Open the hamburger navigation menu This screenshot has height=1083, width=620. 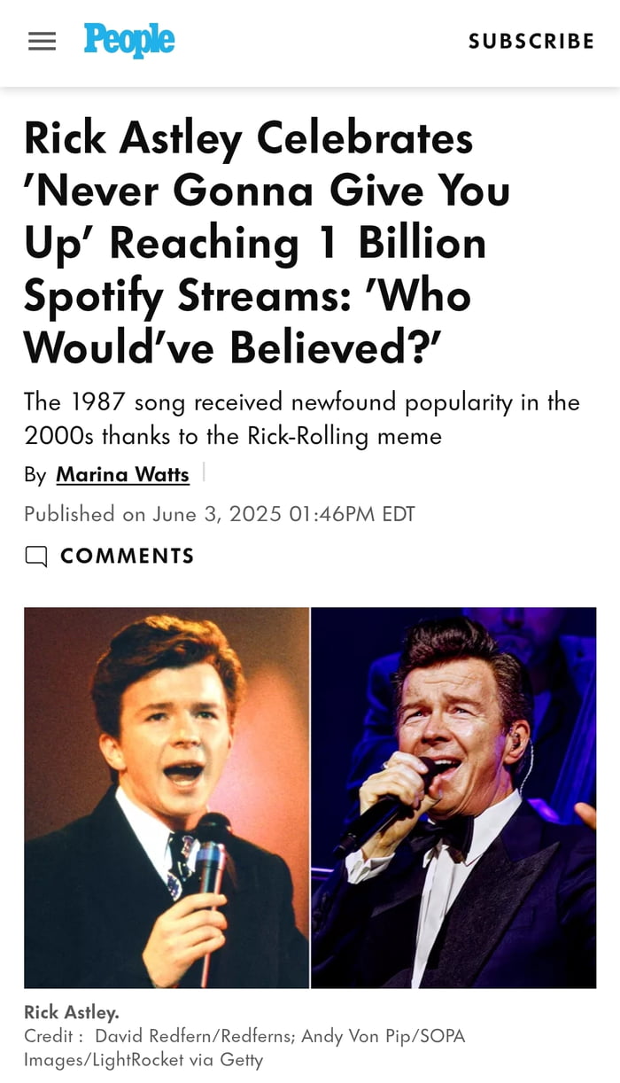click(x=42, y=42)
